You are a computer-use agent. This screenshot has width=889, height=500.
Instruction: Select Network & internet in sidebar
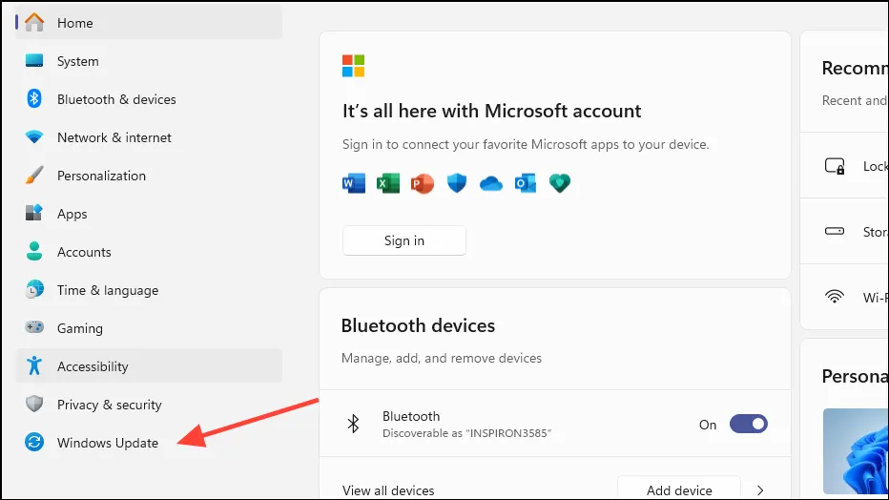point(149,137)
